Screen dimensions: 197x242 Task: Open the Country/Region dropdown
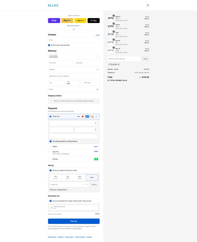(x=74, y=56)
